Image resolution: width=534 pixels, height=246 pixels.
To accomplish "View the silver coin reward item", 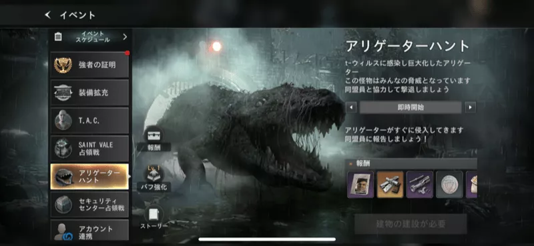I will [449, 185].
